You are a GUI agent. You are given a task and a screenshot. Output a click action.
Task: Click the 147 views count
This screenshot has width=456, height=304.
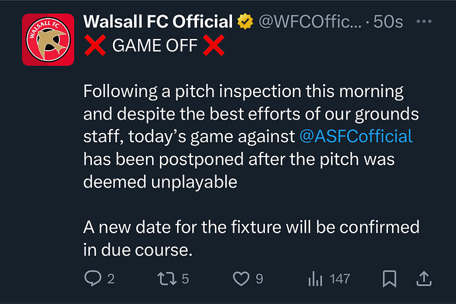pos(340,279)
